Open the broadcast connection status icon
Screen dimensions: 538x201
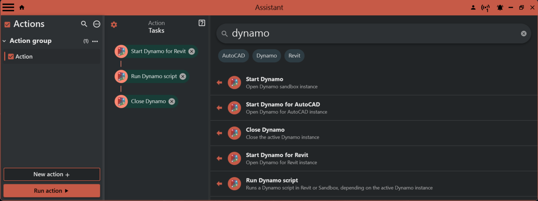pyautogui.click(x=485, y=7)
